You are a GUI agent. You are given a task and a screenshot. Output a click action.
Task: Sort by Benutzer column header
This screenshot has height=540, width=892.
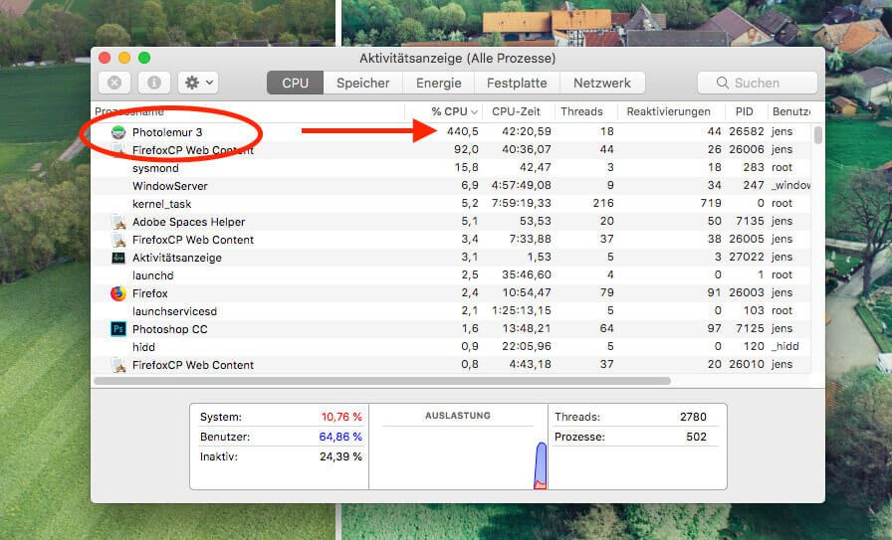[x=790, y=112]
